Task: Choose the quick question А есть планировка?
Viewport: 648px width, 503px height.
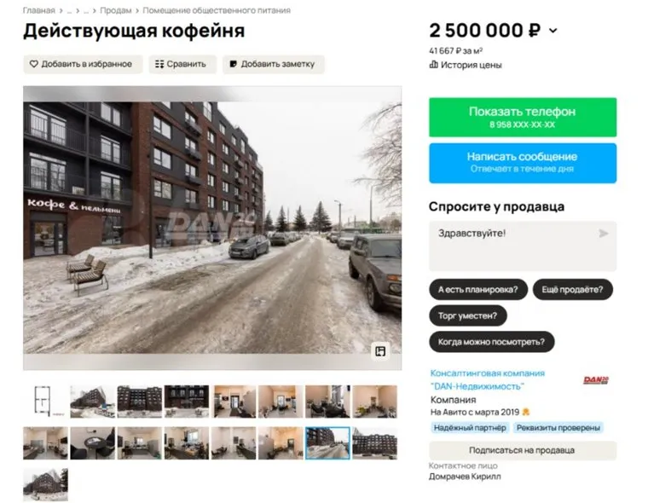Action: (478, 290)
